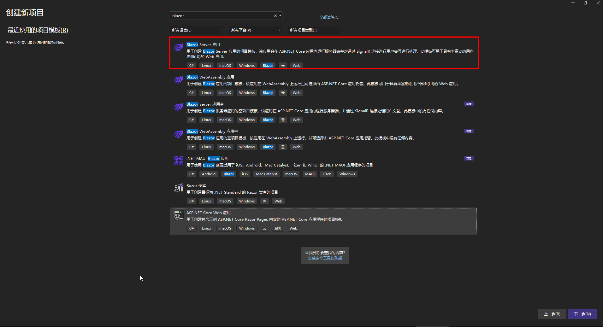This screenshot has height=327, width=603.
Task: Click the ASP.NET Core Web app icon
Action: [x=179, y=215]
